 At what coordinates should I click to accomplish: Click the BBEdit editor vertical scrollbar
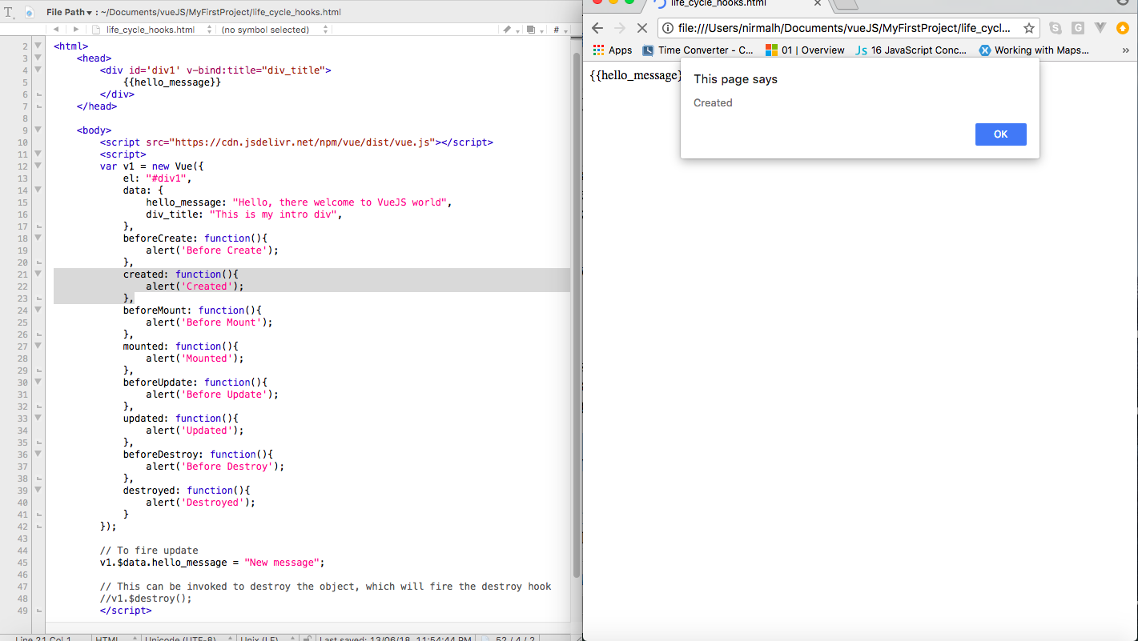tap(577, 314)
